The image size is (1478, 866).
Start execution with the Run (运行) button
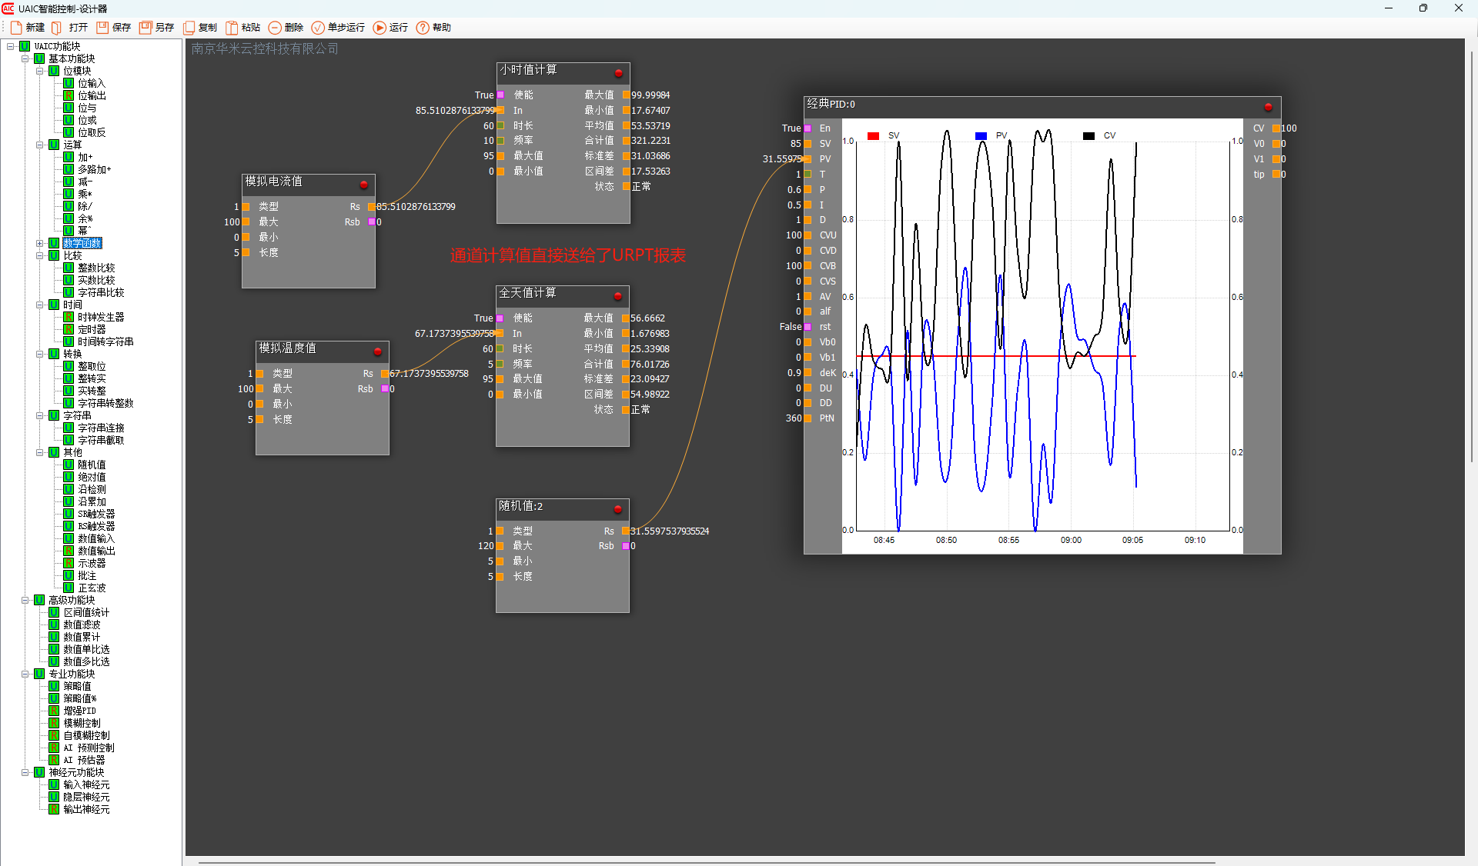coord(380,28)
